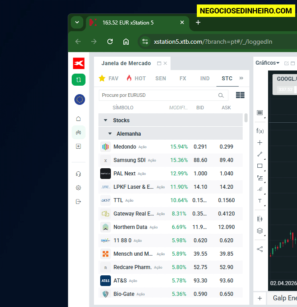
Task: Collapse the Stocks group
Action: coord(106,120)
